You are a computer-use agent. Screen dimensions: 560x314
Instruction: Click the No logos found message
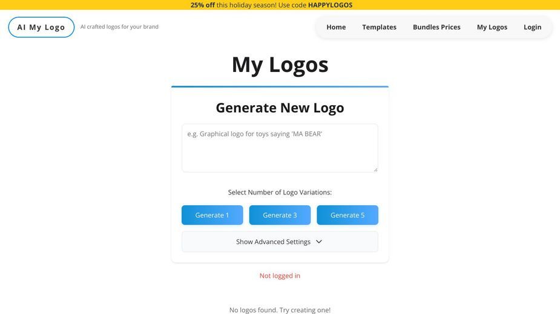pos(280,310)
